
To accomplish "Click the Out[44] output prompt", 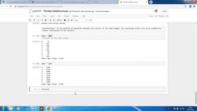I will [x=36, y=67].
